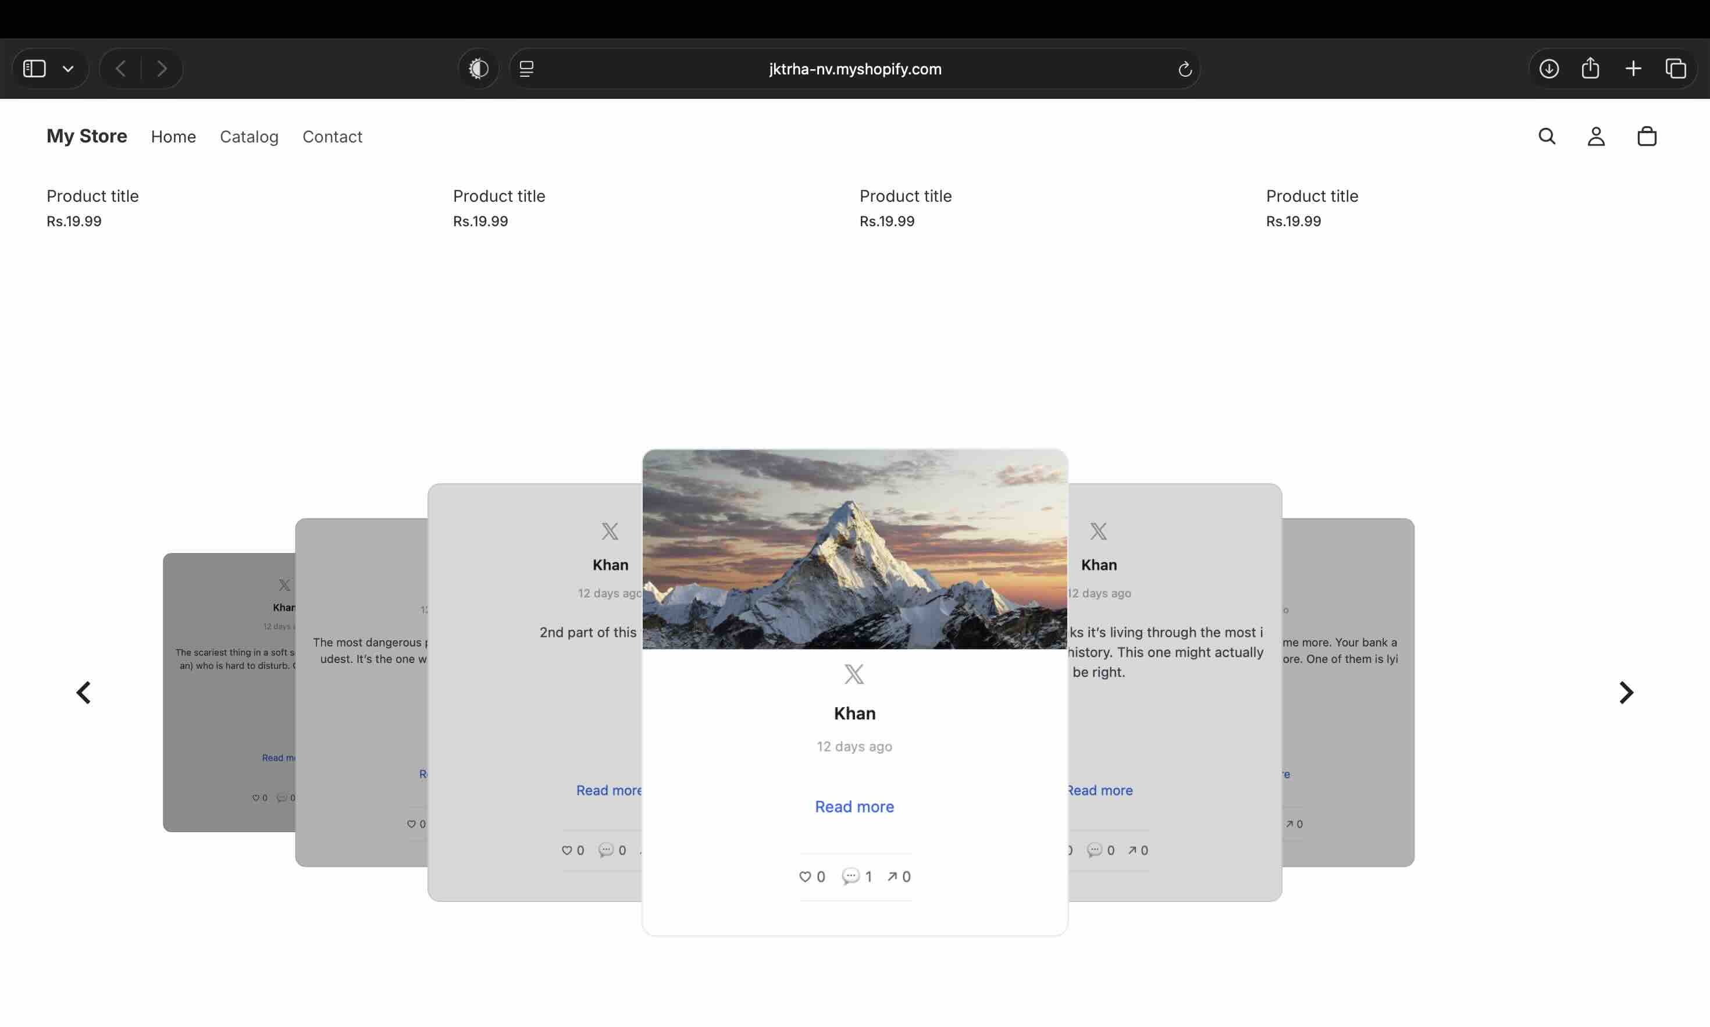The width and height of the screenshot is (1710, 1027).
Task: Open the reader/page menu icon in address bar
Action: pyautogui.click(x=526, y=69)
